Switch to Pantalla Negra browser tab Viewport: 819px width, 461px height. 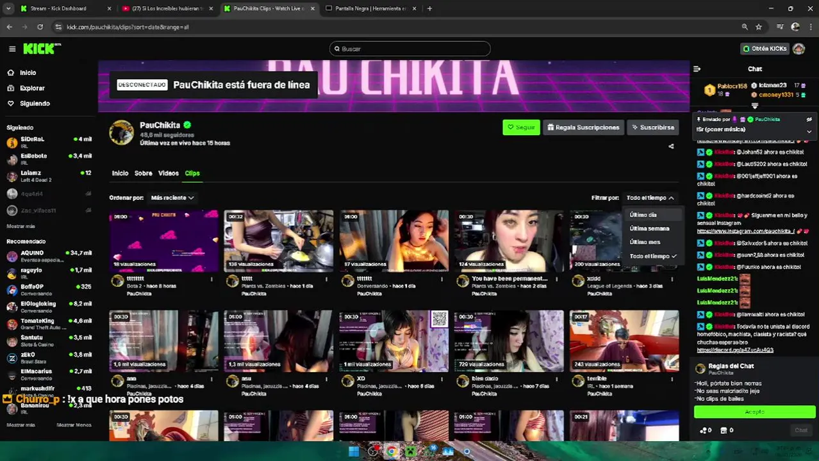pyautogui.click(x=370, y=8)
